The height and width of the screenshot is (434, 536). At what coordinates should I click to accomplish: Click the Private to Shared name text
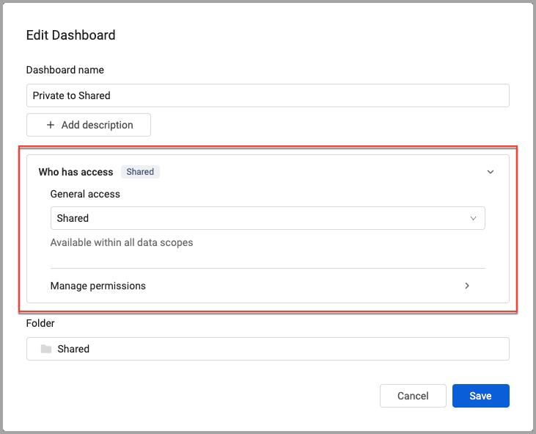tap(72, 95)
